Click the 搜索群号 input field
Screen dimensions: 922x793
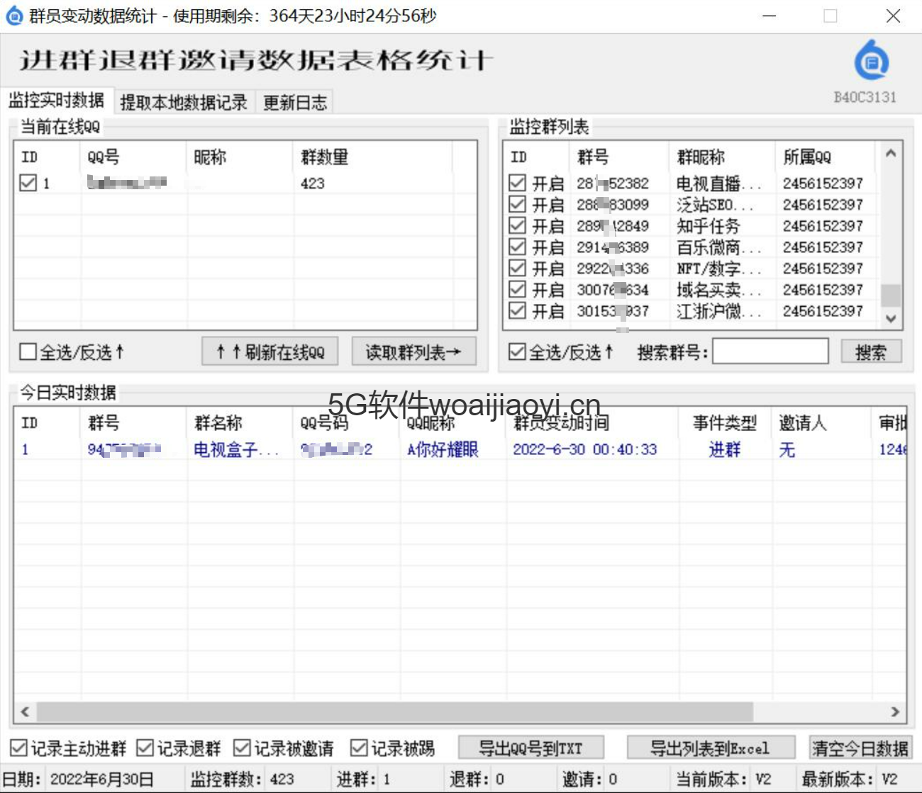[770, 351]
